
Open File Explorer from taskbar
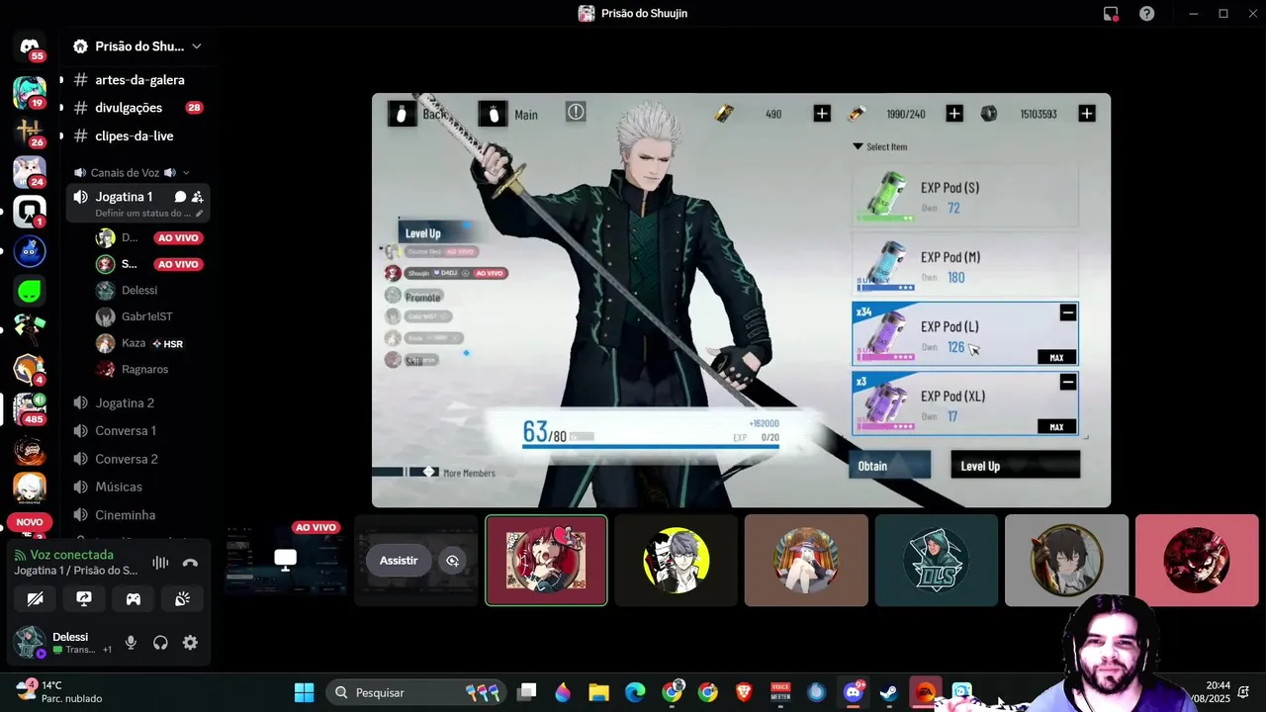[598, 692]
